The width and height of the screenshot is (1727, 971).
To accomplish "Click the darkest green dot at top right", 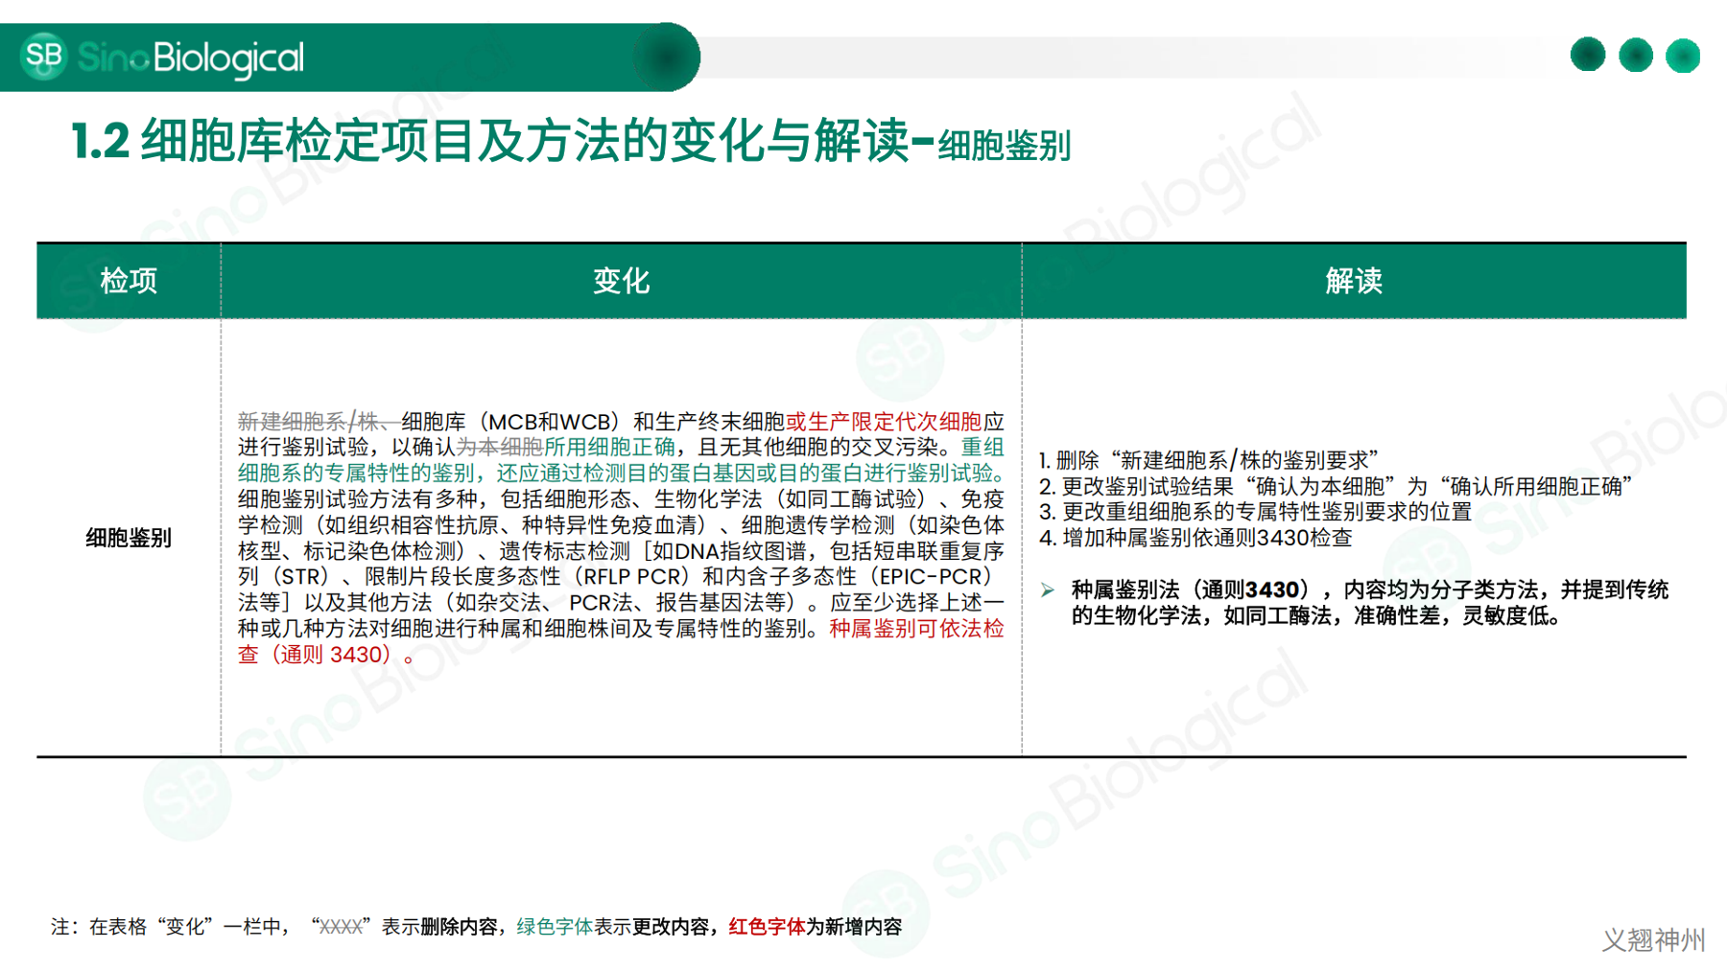I will click(x=1588, y=55).
